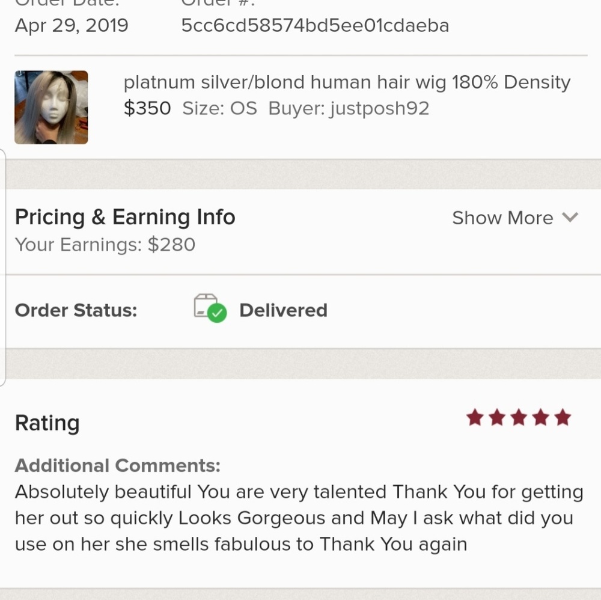601x600 pixels.
Task: Expand pricing details with the chevron arrow
Action: [570, 218]
